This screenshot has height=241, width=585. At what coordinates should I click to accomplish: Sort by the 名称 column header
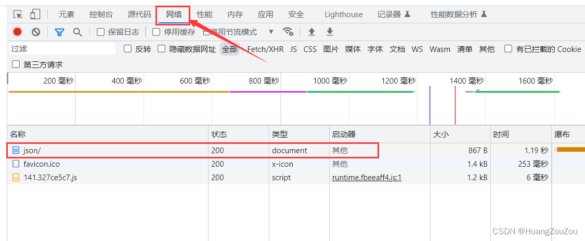tap(108, 135)
